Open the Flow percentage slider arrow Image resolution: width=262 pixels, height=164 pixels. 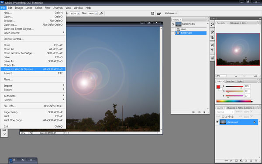[96, 14]
